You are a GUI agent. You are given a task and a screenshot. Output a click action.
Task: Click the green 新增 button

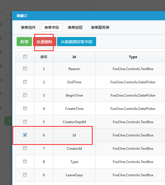(24, 42)
